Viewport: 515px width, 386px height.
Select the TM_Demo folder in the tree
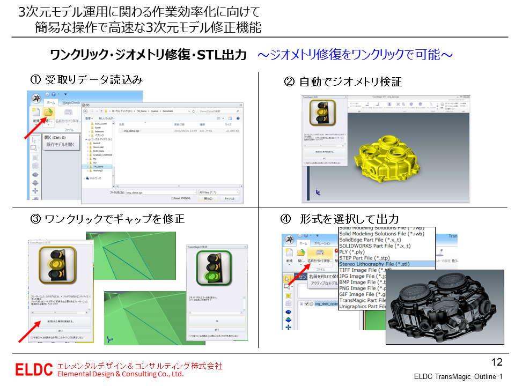pyautogui.click(x=97, y=167)
